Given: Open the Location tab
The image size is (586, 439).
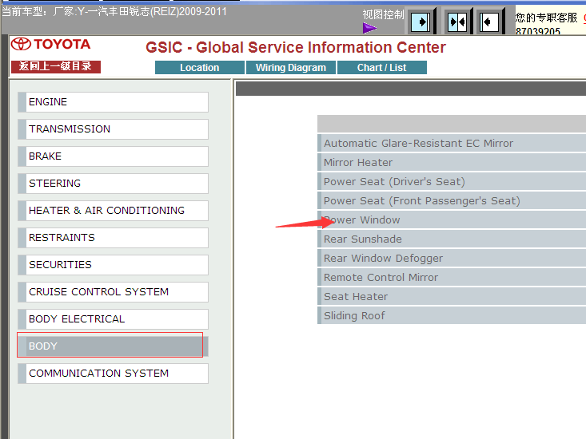Looking at the screenshot, I should pyautogui.click(x=200, y=68).
